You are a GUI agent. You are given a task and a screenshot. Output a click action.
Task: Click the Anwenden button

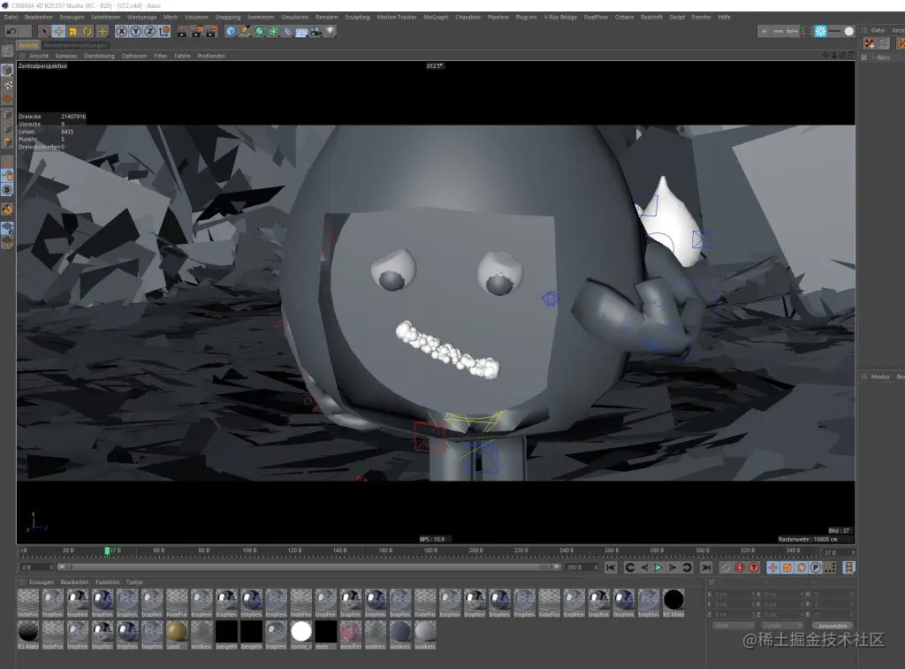(x=832, y=625)
